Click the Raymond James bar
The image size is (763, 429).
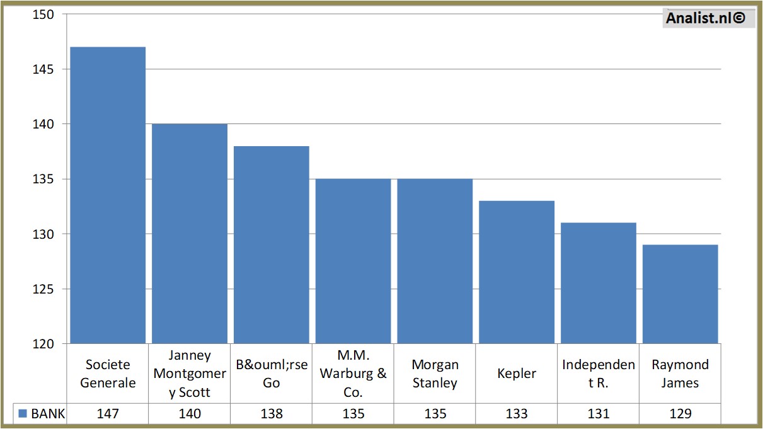click(680, 294)
